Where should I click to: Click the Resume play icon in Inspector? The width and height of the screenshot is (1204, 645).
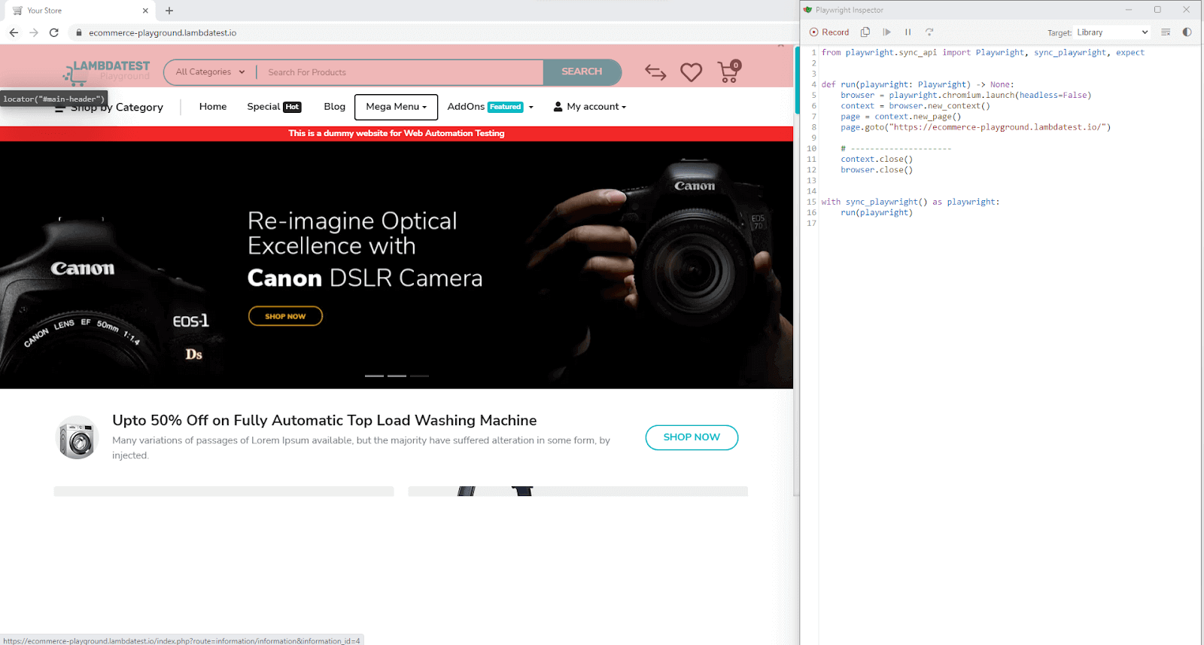click(887, 32)
